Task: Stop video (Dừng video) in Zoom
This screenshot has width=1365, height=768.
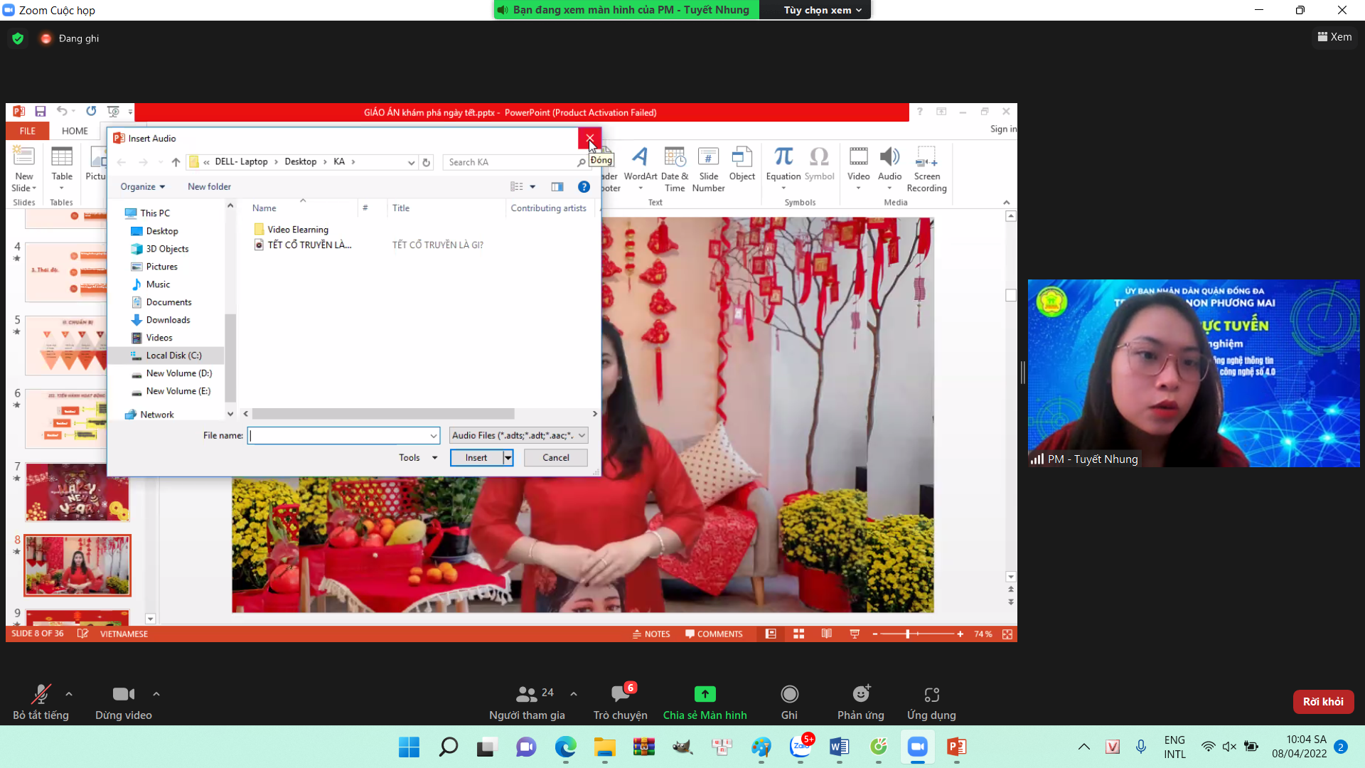Action: click(x=123, y=694)
